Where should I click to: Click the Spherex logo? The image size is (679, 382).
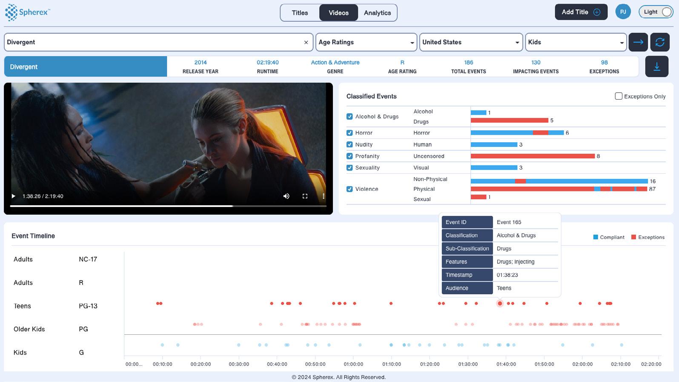pyautogui.click(x=27, y=12)
